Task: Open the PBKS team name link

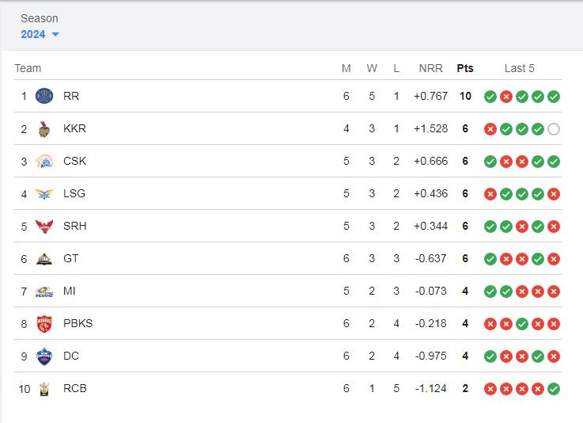Action: click(x=78, y=323)
